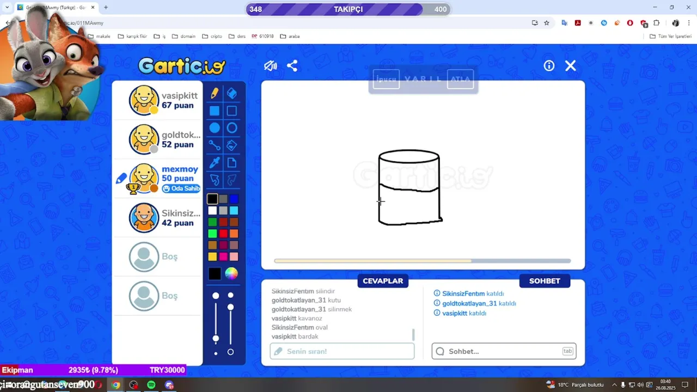Open Chrome three-dot menu
697x392 pixels.
tap(688, 23)
